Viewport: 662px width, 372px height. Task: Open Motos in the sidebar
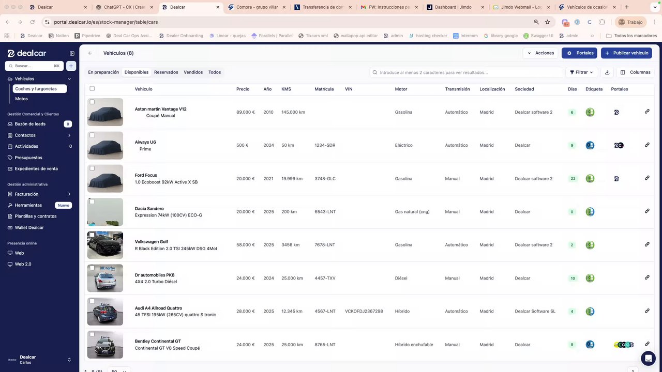click(x=22, y=99)
